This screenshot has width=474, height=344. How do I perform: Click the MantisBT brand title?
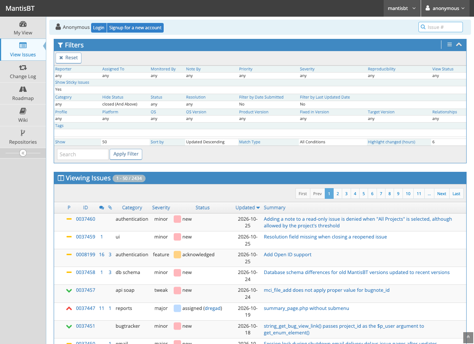(20, 8)
